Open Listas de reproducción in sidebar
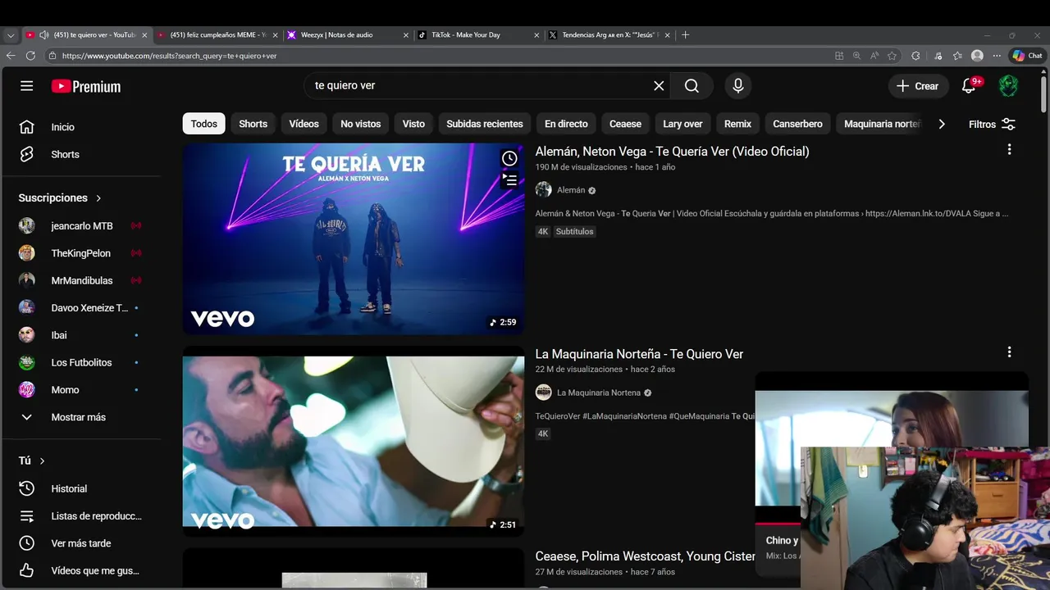 (x=82, y=515)
